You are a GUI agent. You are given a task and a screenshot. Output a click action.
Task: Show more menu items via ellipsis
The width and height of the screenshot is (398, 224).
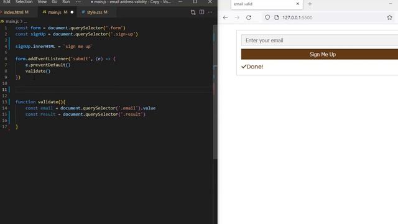[x=78, y=2]
